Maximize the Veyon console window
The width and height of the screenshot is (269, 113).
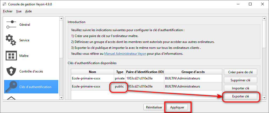(x=250, y=4)
